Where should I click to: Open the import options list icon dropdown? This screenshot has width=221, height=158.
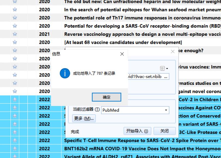coord(164,68)
